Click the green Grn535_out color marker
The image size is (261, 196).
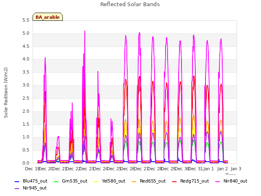tap(56, 181)
